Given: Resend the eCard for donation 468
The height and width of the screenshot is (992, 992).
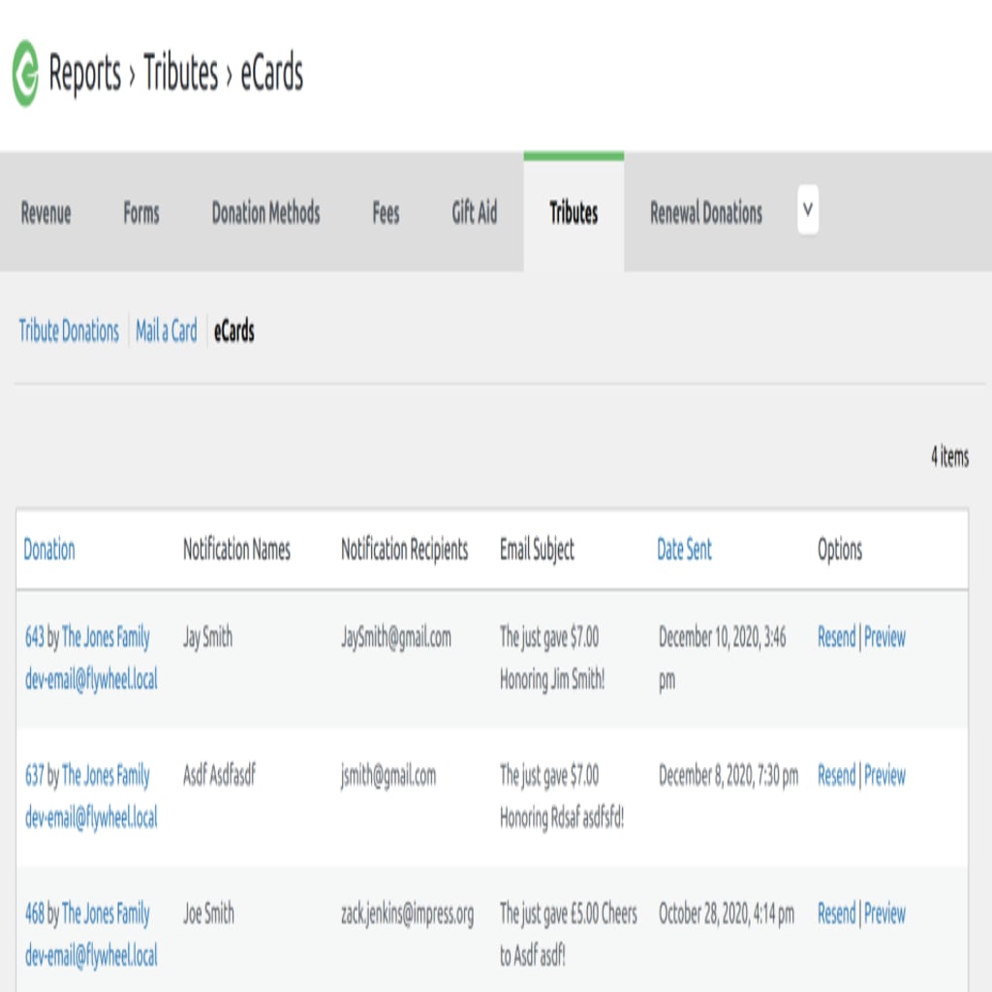Looking at the screenshot, I should 836,914.
